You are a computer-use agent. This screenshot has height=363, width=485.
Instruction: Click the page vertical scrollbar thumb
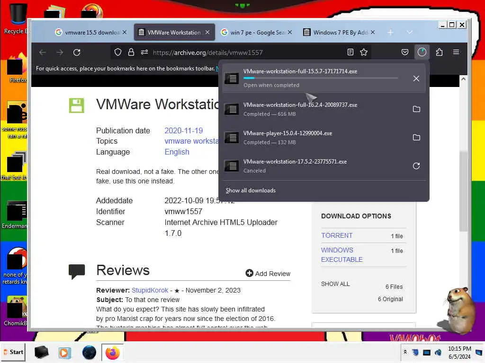tap(463, 191)
